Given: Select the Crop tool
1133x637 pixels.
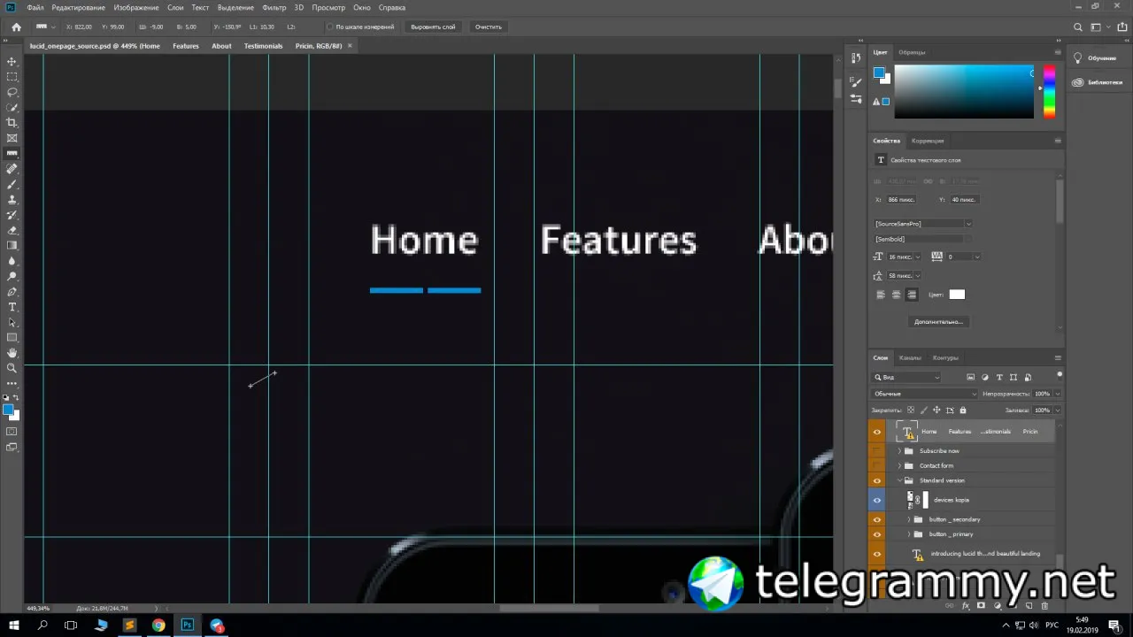Looking at the screenshot, I should click(x=12, y=123).
